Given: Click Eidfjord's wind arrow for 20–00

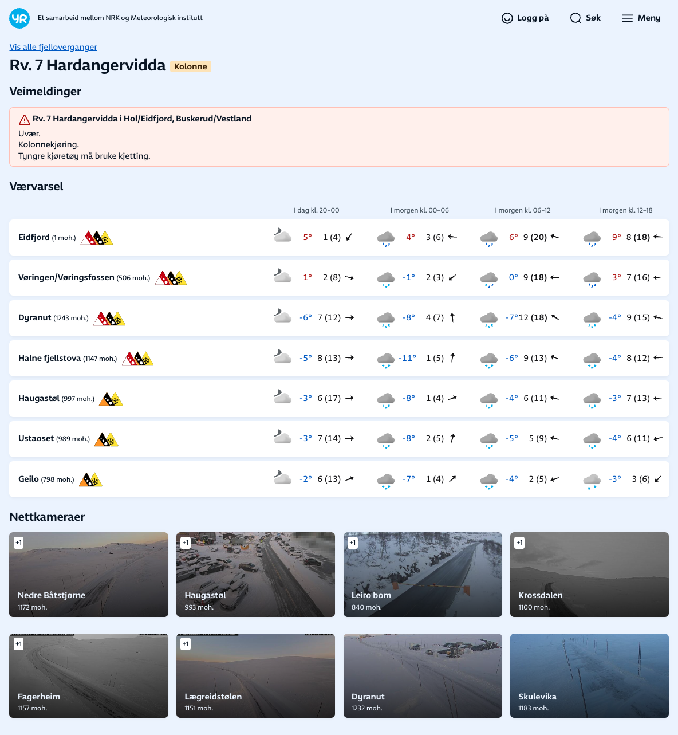Looking at the screenshot, I should click(x=349, y=237).
